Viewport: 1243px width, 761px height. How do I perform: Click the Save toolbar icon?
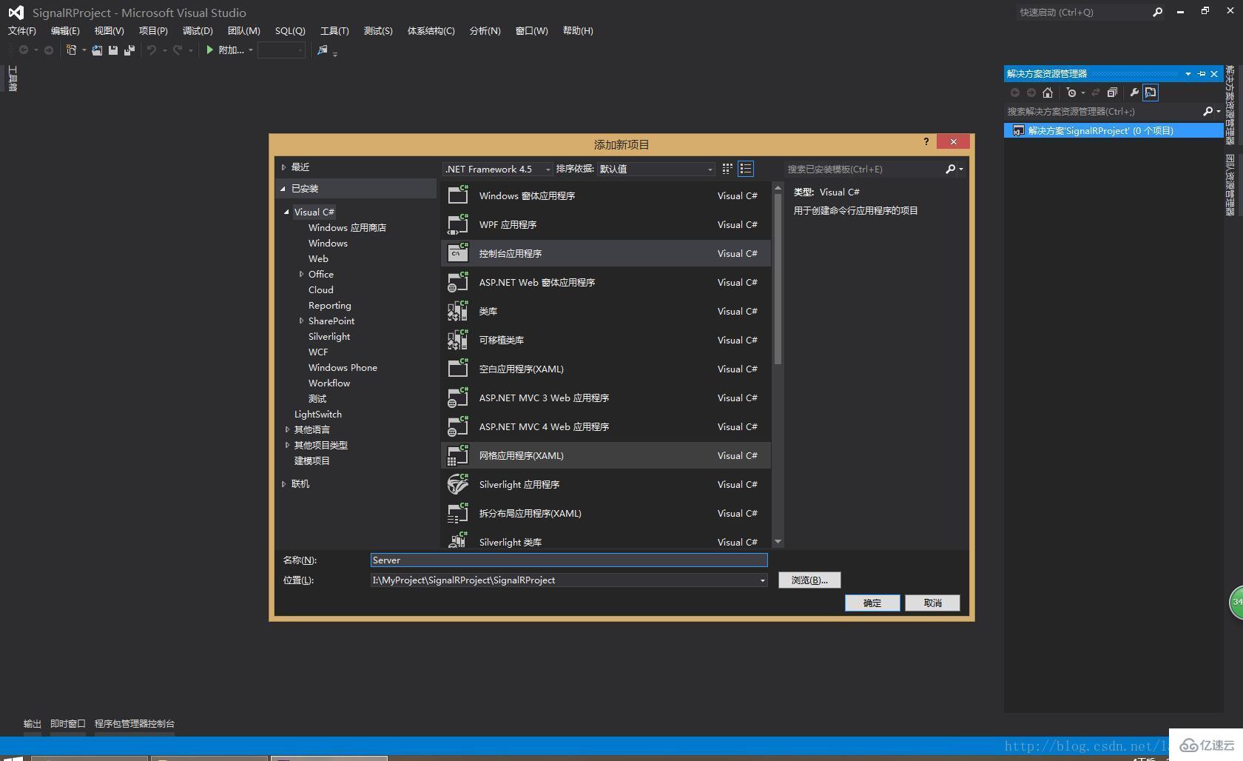(x=113, y=50)
